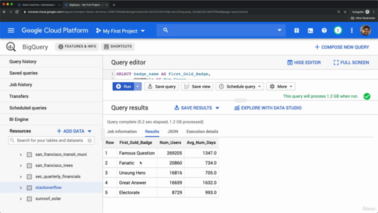Open notifications badge showing 1

(338, 30)
